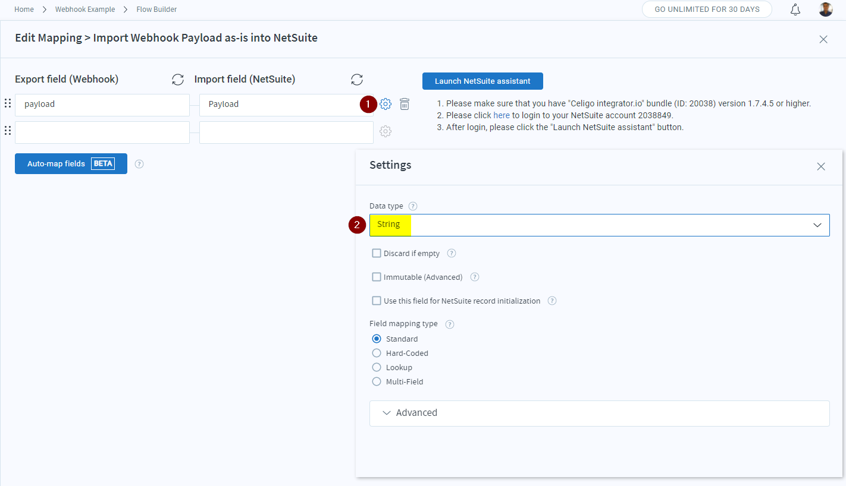The image size is (846, 486).
Task: Grab the drag handle of the payload row
Action: [8, 103]
